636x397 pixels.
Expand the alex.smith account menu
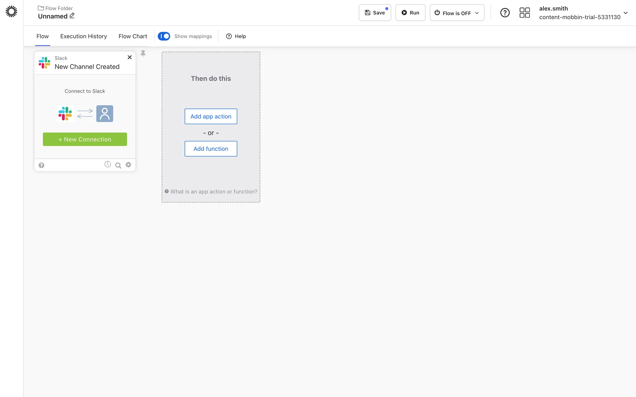(x=625, y=13)
